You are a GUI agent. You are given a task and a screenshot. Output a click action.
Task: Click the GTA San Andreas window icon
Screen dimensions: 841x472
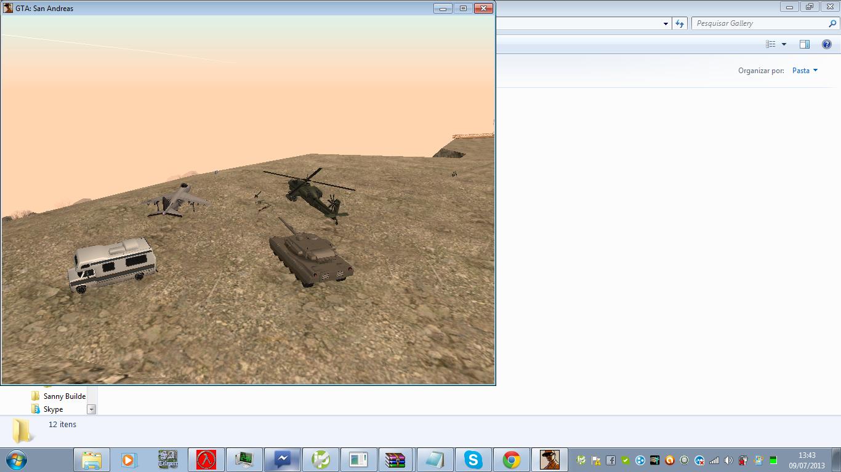8,8
